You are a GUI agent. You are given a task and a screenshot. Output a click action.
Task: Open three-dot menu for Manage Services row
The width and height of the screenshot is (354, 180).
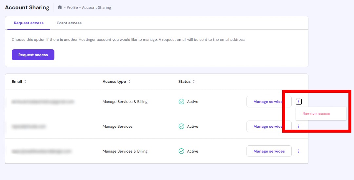(299, 126)
